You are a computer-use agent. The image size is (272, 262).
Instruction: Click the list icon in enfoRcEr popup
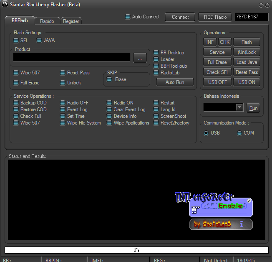pos(195,210)
